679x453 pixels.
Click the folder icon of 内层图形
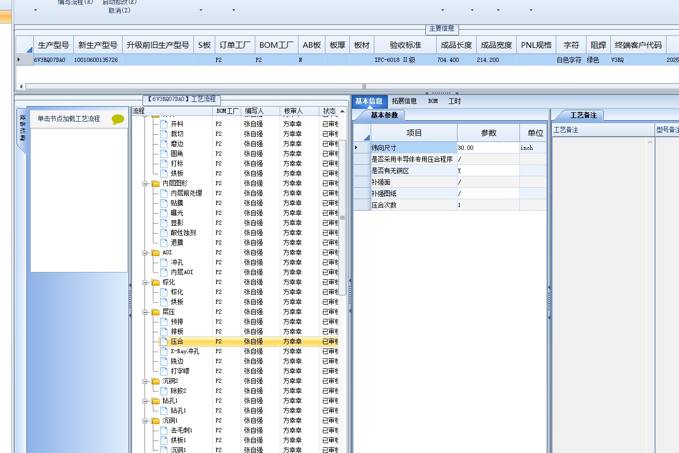point(155,183)
